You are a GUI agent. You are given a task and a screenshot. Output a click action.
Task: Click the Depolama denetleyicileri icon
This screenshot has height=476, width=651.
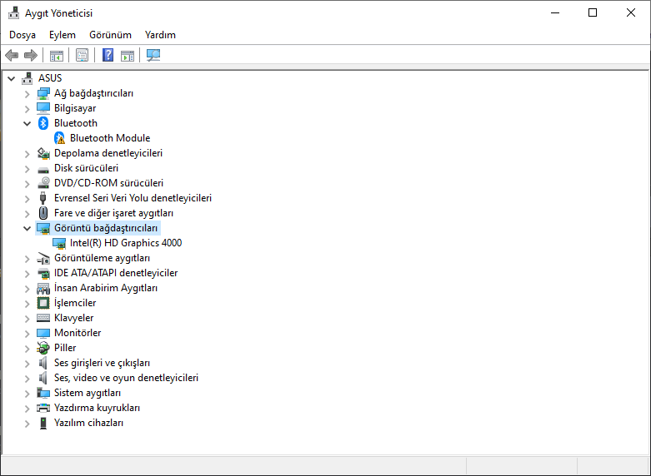coord(43,153)
